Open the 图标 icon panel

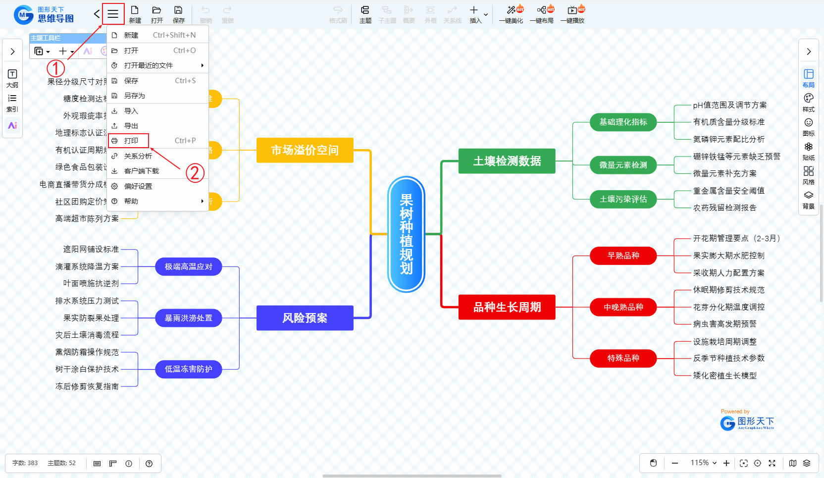click(808, 126)
